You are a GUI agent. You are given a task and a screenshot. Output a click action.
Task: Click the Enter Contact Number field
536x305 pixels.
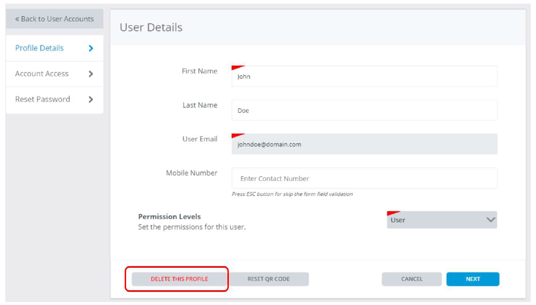coord(364,178)
